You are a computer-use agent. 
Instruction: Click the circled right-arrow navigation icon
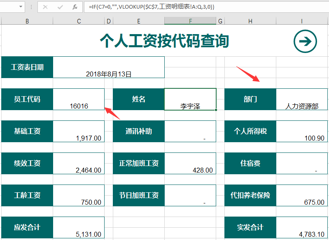[x=305, y=41]
